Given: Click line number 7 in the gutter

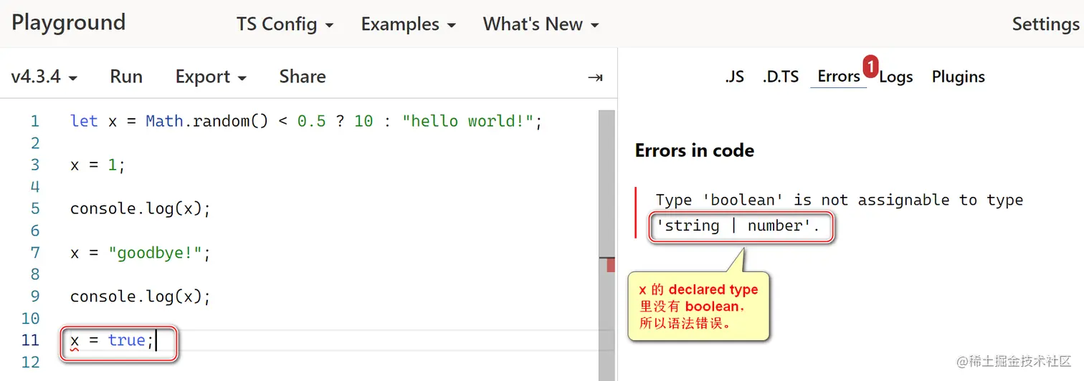Looking at the screenshot, I should [x=35, y=252].
